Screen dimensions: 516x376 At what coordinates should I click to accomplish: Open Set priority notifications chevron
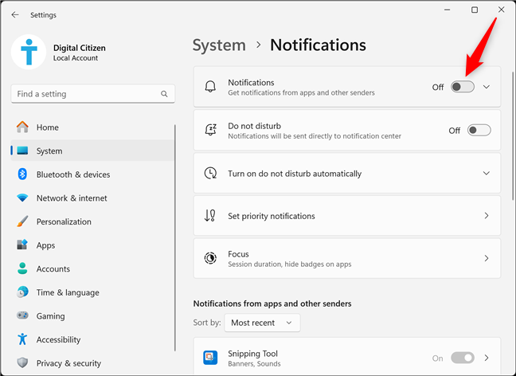coord(487,216)
